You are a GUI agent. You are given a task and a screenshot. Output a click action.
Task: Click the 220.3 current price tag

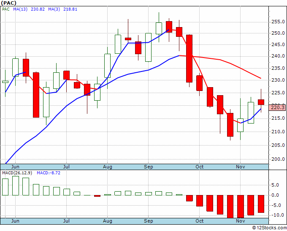point(278,107)
